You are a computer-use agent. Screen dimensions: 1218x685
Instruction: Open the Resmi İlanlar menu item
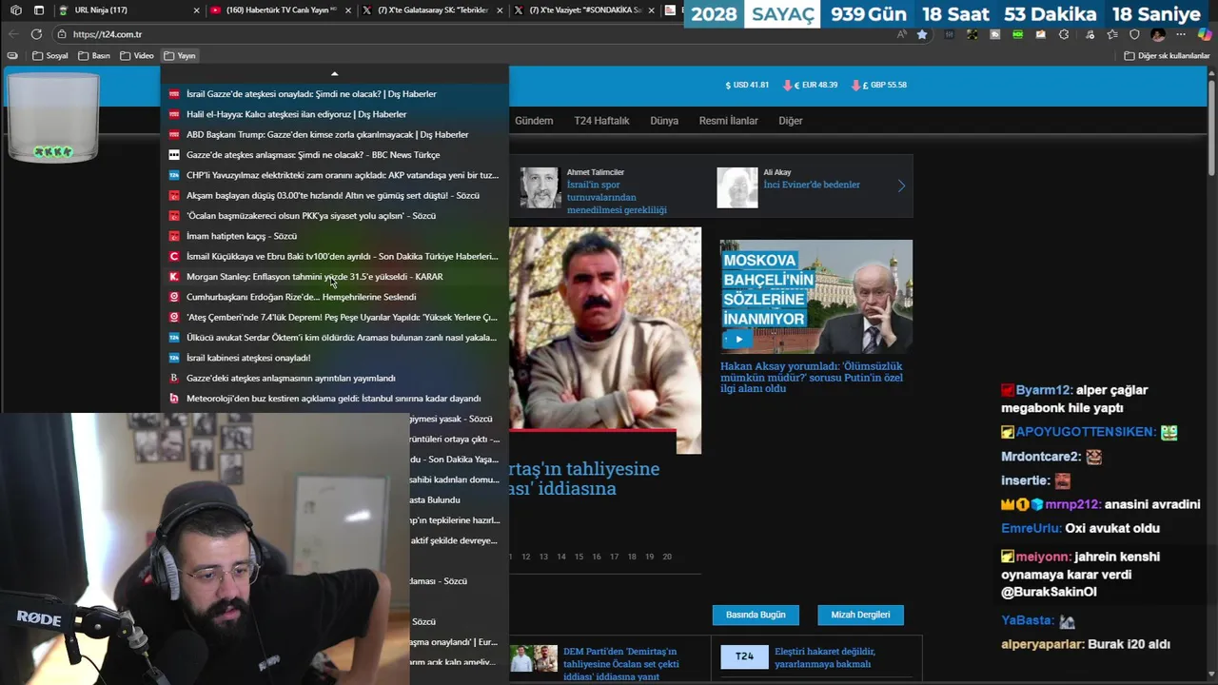tap(729, 121)
